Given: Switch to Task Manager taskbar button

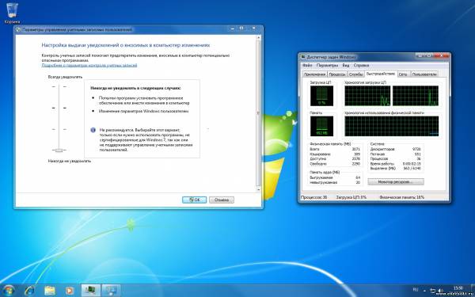Looking at the screenshot, I should click(91, 291).
